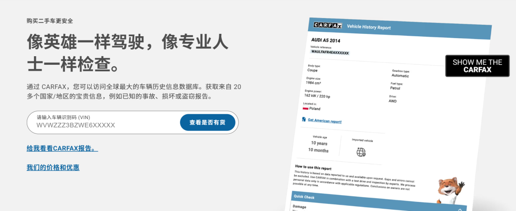
Task: Click the CARFAX logo on the report
Action: click(327, 25)
